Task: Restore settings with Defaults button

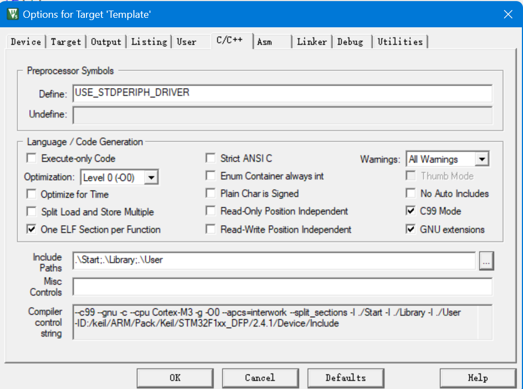Action: click(346, 378)
